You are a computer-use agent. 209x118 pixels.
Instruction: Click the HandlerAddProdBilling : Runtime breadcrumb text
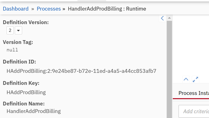coord(107,9)
